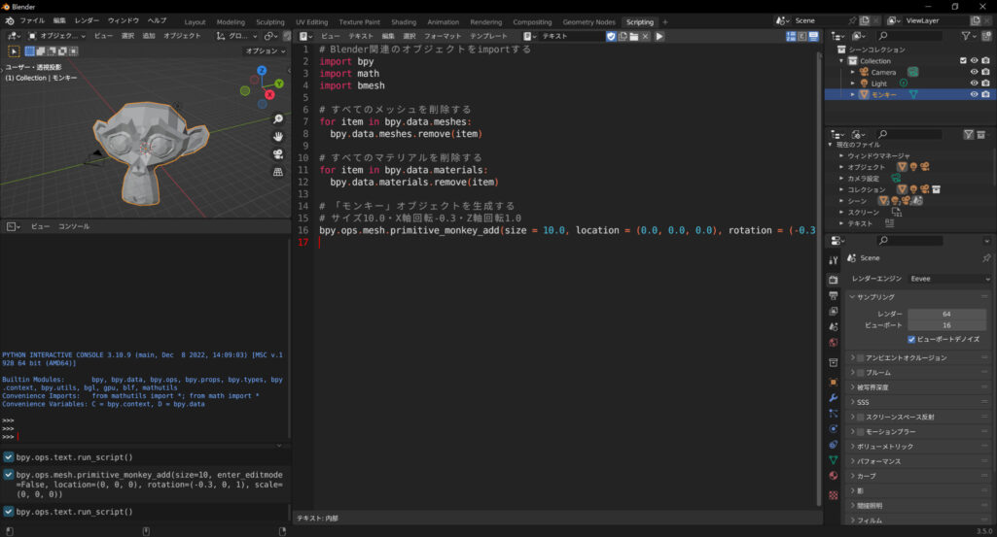Open the Render properties tab icon

coord(834,280)
